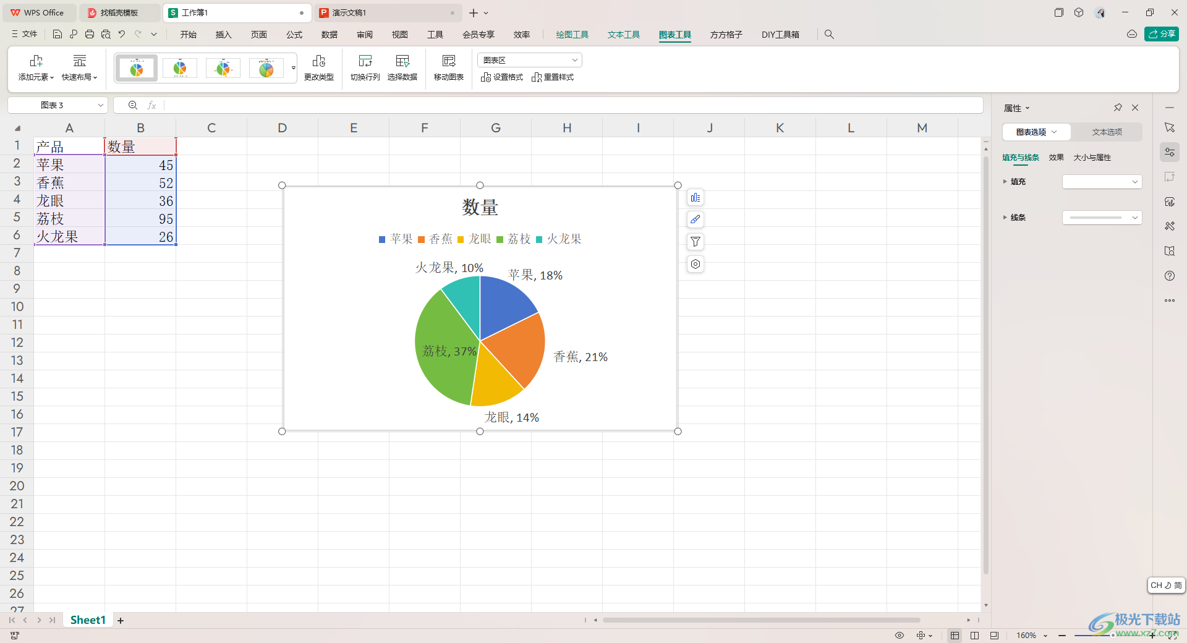Open the chart settings gear quick button
The width and height of the screenshot is (1187, 643).
tap(696, 264)
